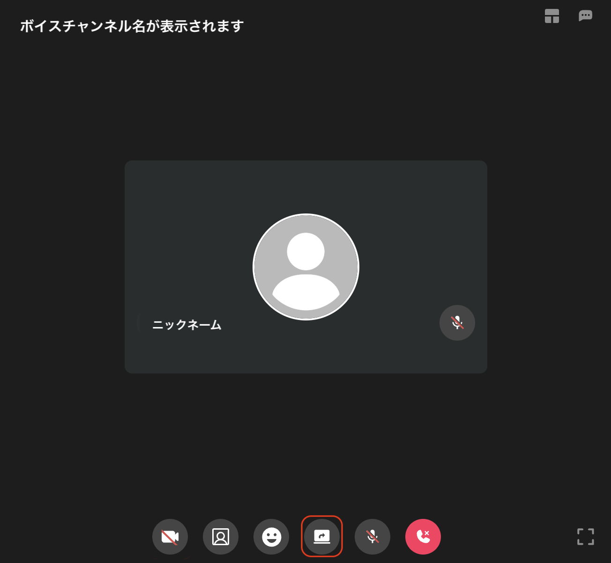This screenshot has width=611, height=563.
Task: Leave the call with the red phone button
Action: (423, 537)
